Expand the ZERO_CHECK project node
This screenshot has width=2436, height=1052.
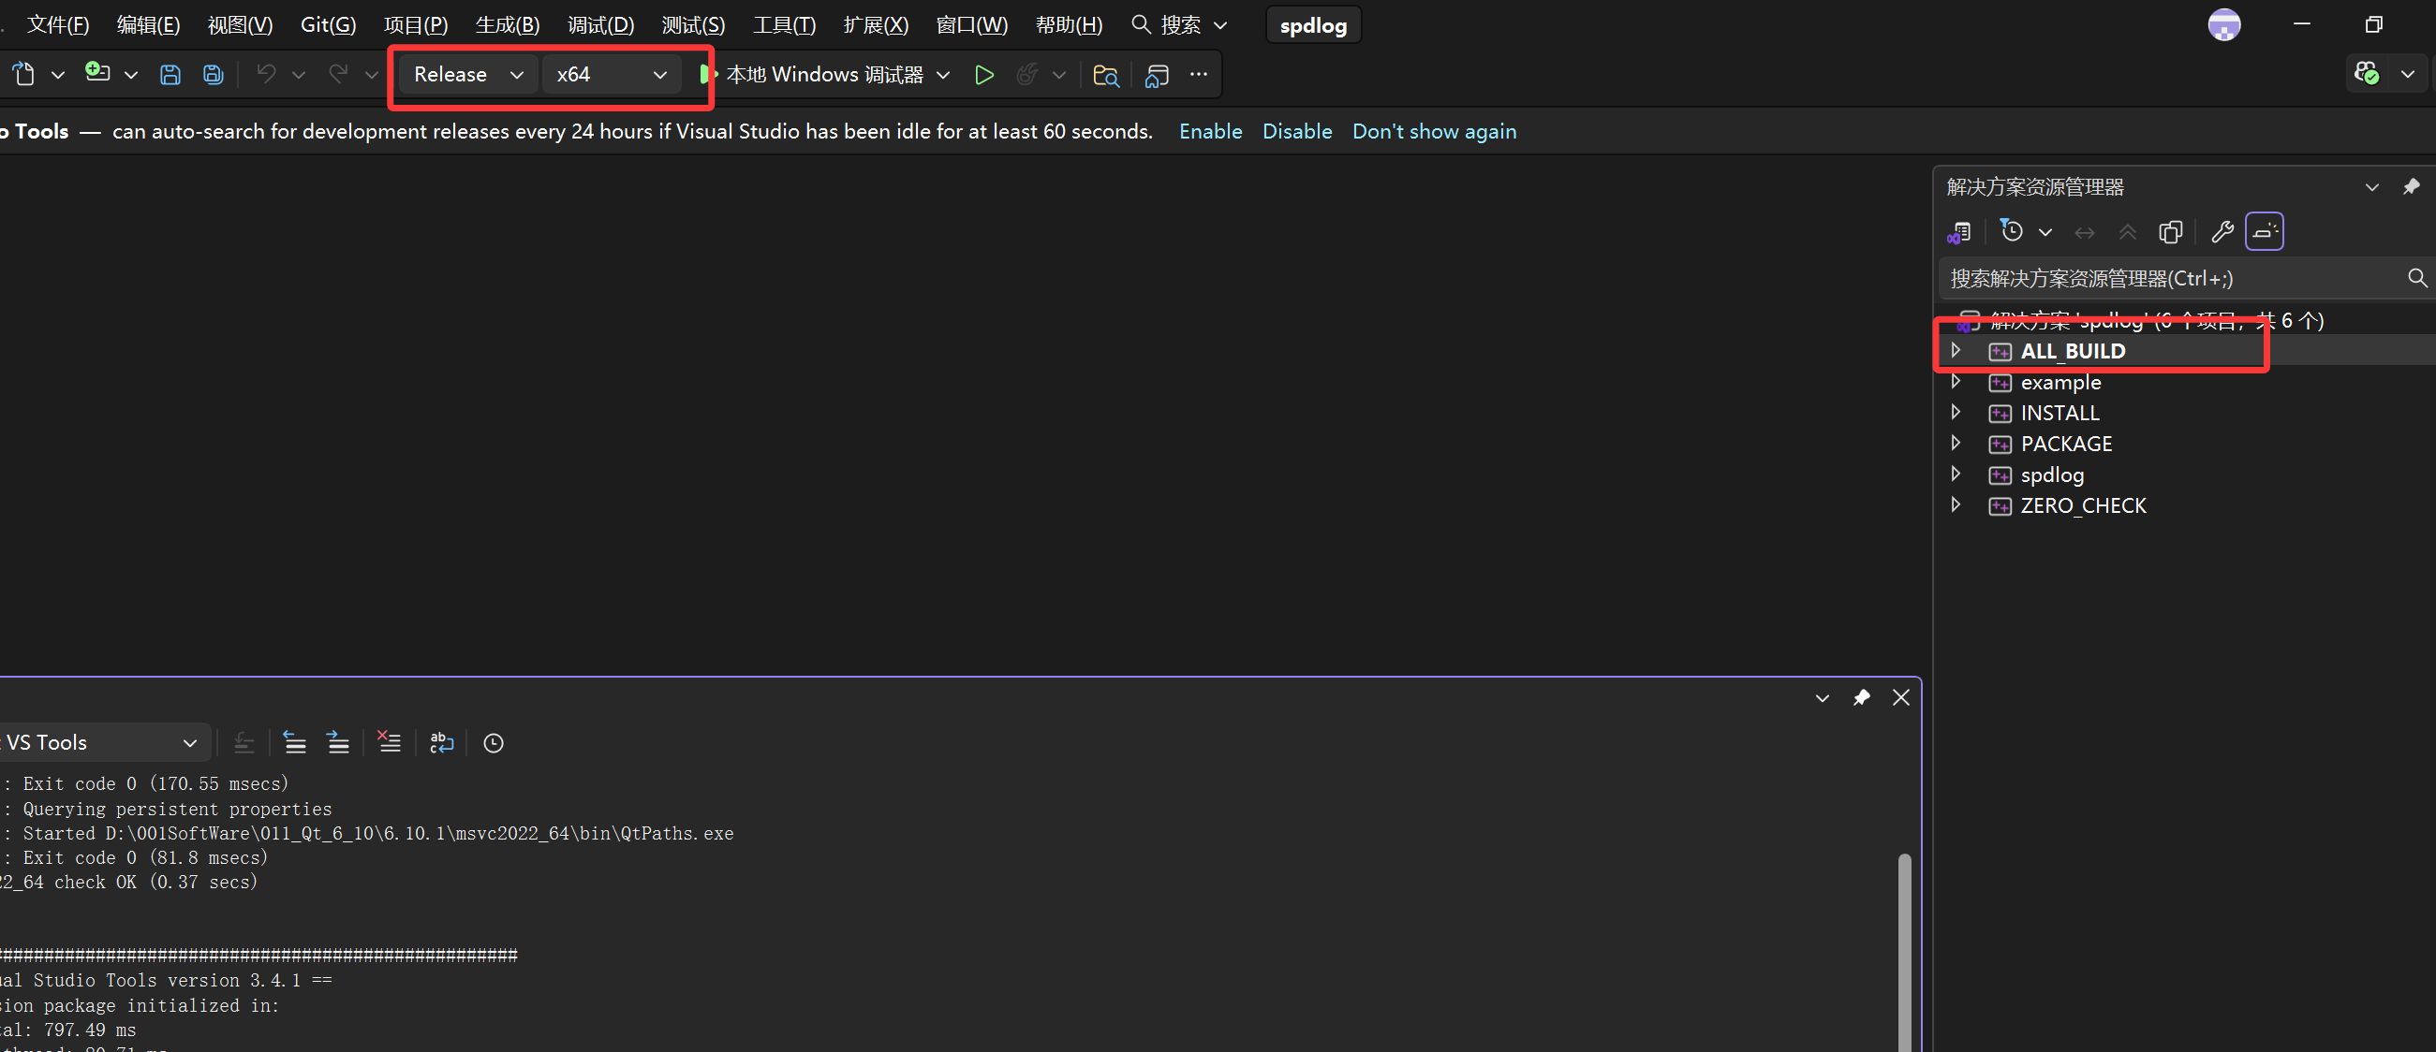[1956, 504]
